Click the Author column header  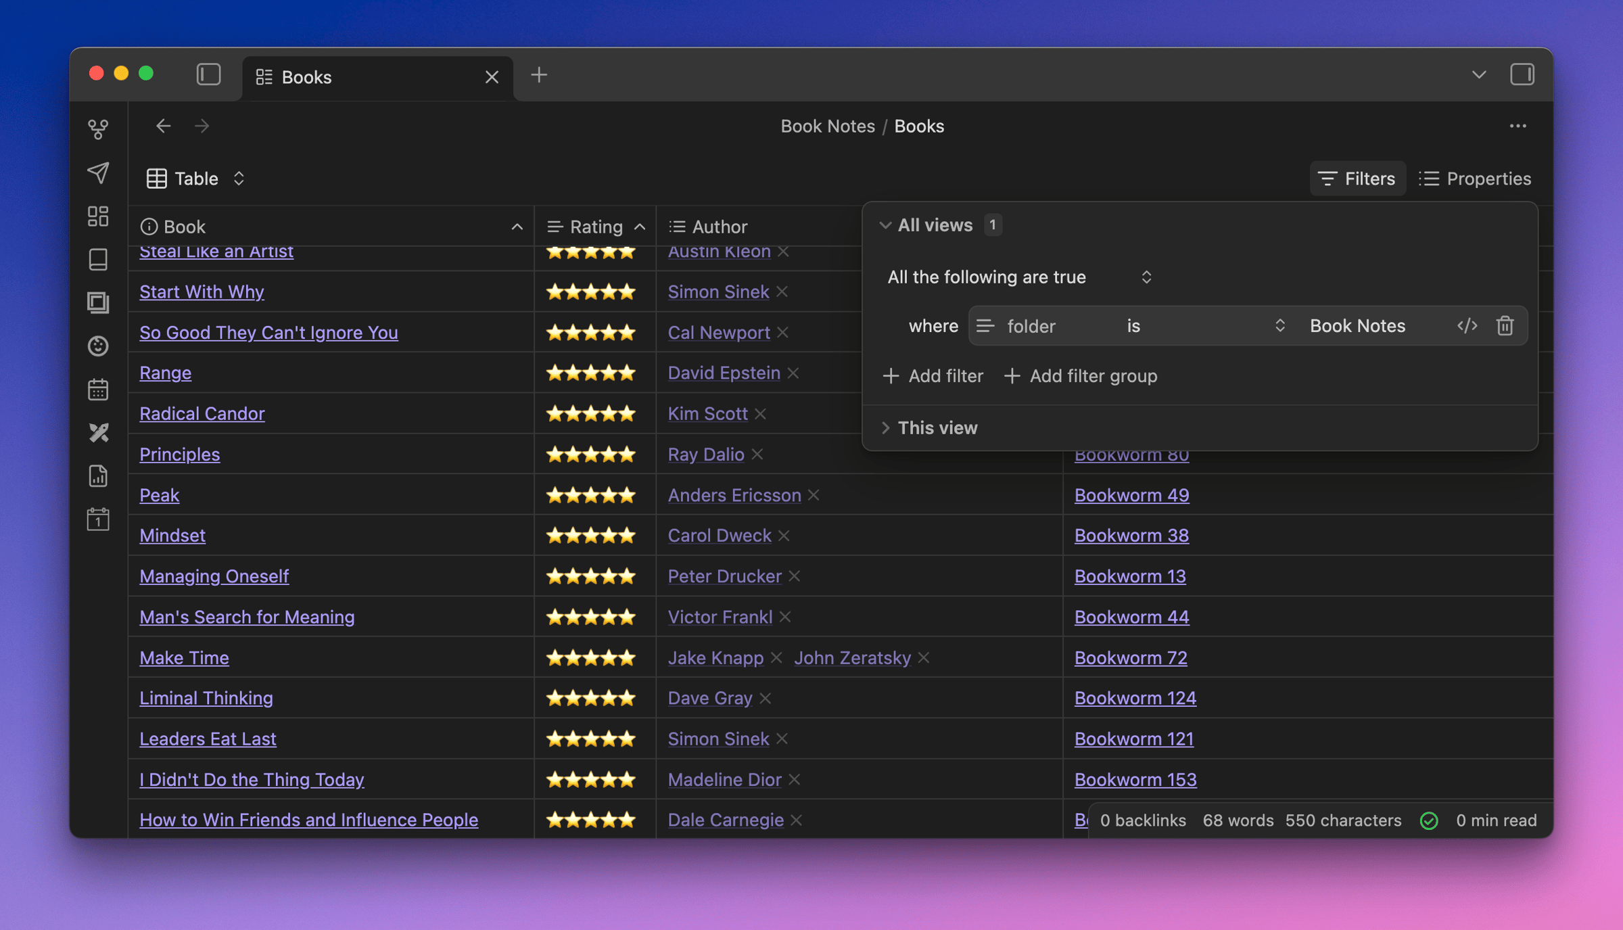click(707, 227)
